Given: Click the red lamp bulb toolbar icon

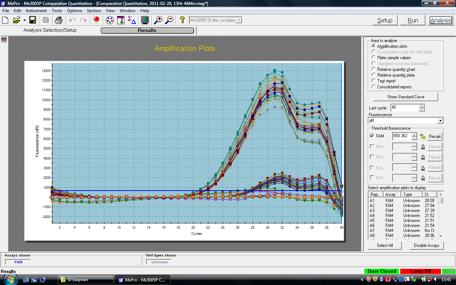Looking at the screenshot, I should tap(96, 20).
